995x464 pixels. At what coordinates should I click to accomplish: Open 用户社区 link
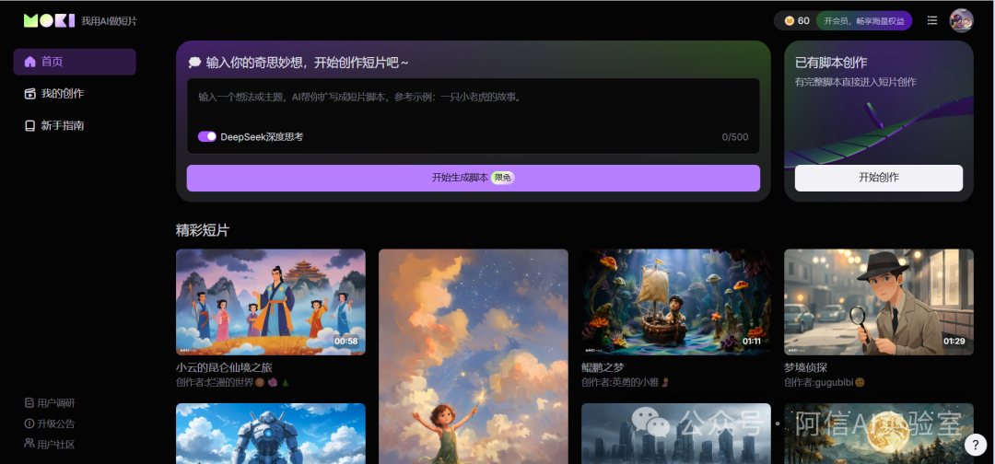(50, 445)
